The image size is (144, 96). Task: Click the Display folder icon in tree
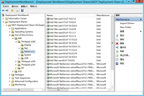pos(22,45)
